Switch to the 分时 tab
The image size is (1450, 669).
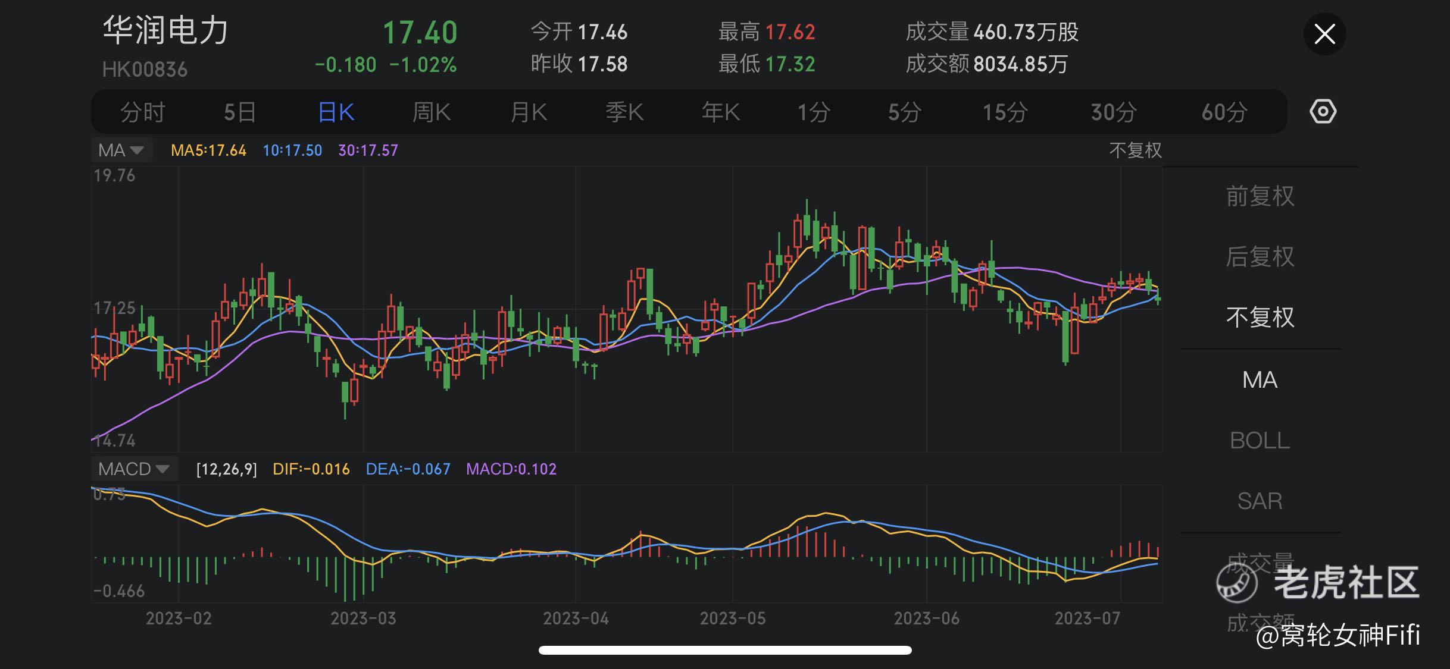(142, 112)
